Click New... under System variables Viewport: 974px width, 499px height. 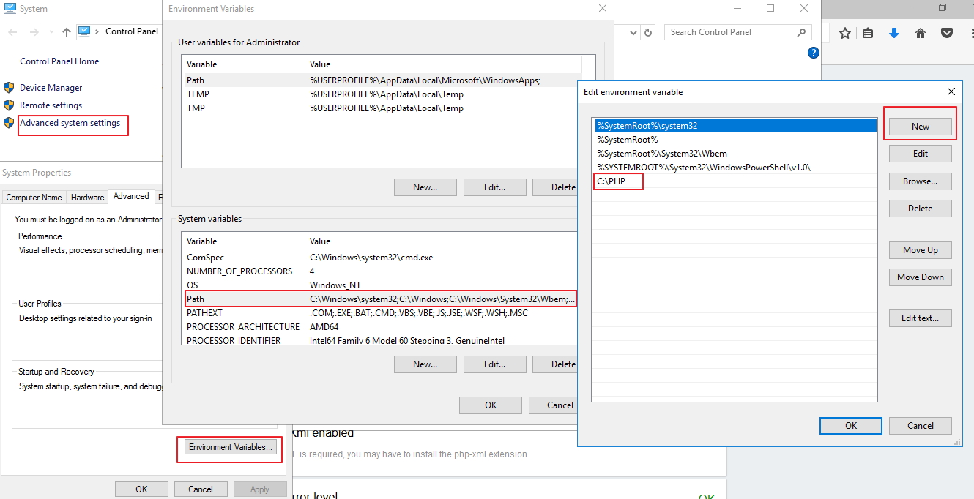pyautogui.click(x=425, y=364)
